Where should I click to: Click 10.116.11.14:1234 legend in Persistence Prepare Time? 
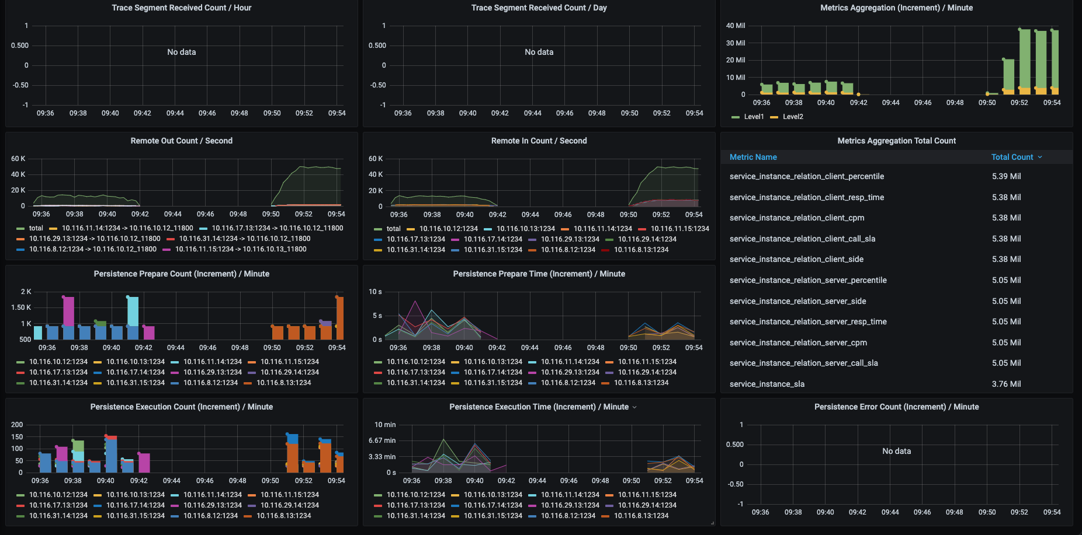click(570, 362)
